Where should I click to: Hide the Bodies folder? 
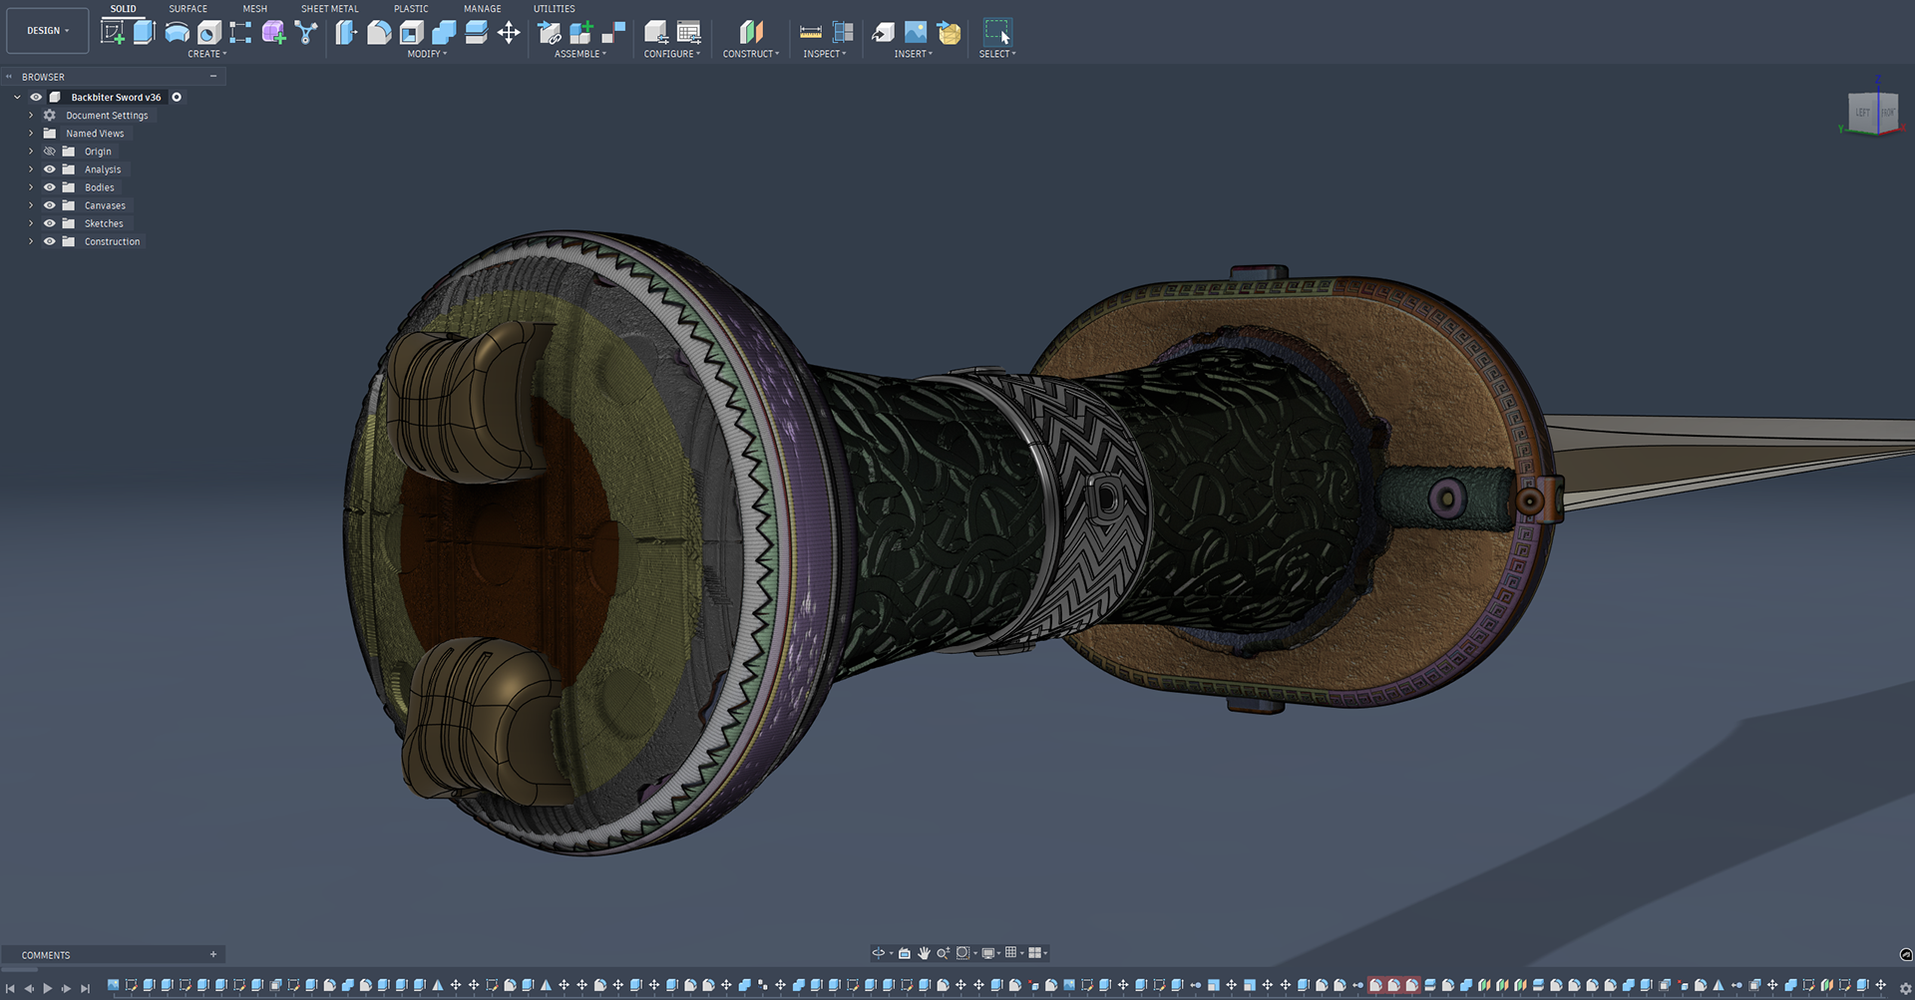pyautogui.click(x=49, y=186)
